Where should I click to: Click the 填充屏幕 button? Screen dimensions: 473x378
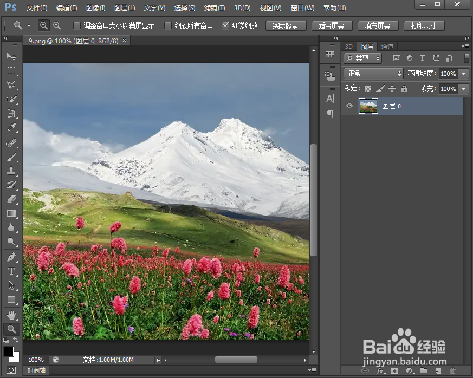tap(378, 25)
